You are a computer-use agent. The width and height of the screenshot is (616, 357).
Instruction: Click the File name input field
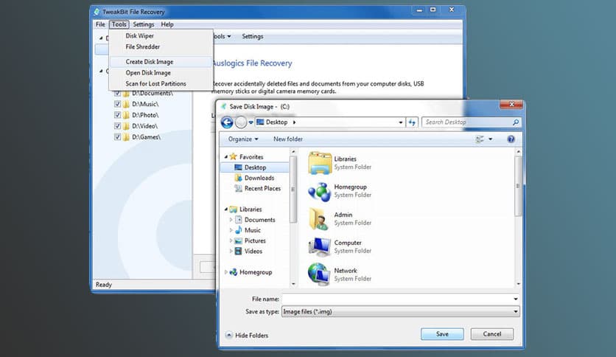click(x=396, y=299)
